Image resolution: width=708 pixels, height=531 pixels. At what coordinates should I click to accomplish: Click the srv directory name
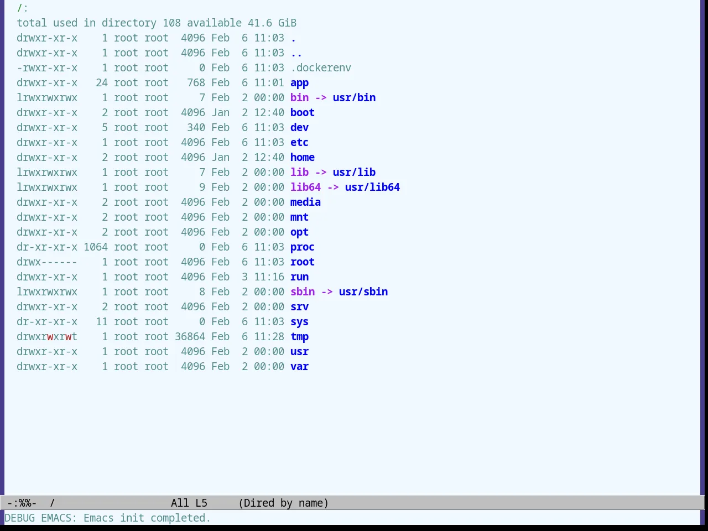pos(299,307)
